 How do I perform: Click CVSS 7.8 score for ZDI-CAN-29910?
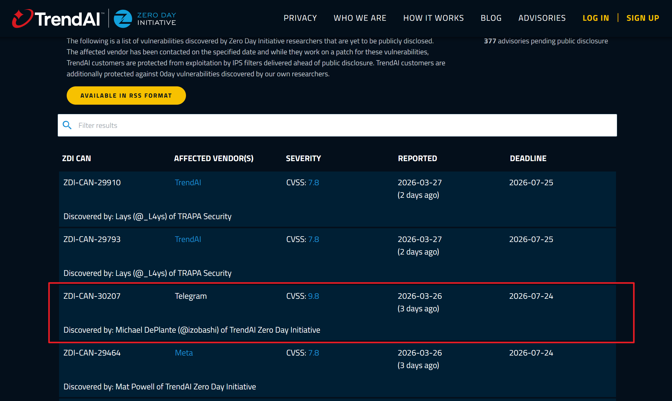point(313,182)
